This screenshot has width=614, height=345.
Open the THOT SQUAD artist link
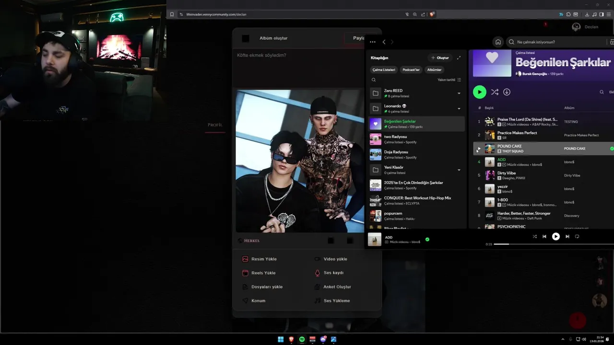click(x=513, y=151)
